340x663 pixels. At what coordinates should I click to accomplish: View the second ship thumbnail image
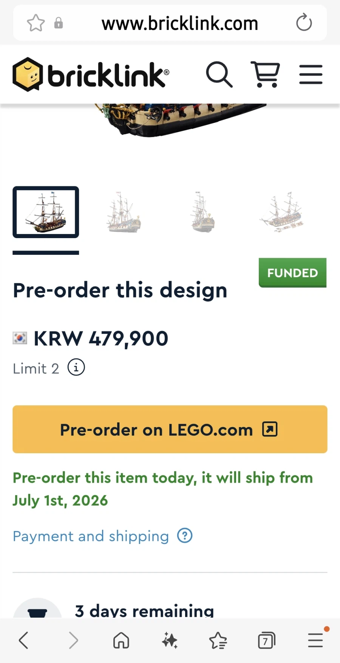pos(124,212)
